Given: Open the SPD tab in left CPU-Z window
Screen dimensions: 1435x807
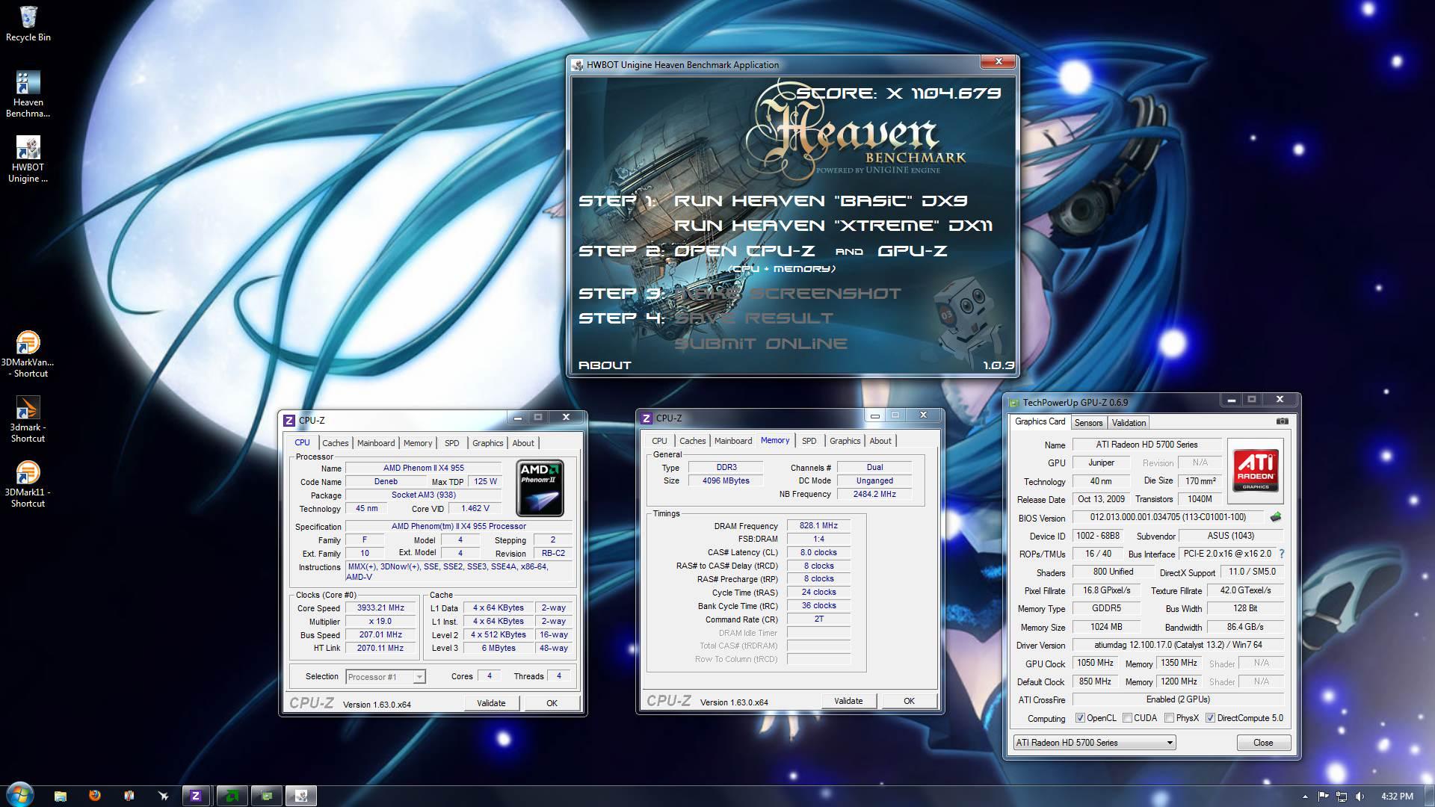Looking at the screenshot, I should (452, 443).
